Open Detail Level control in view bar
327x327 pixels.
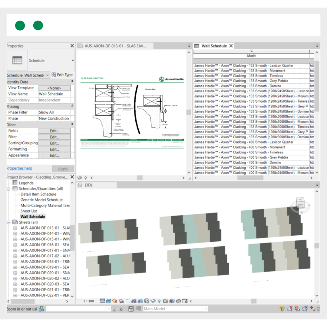click(102, 301)
